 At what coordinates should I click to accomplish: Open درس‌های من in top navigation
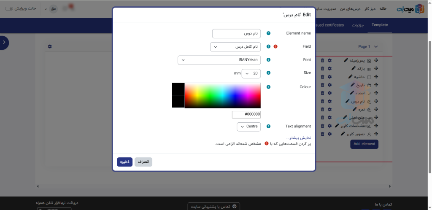coord(350,8)
